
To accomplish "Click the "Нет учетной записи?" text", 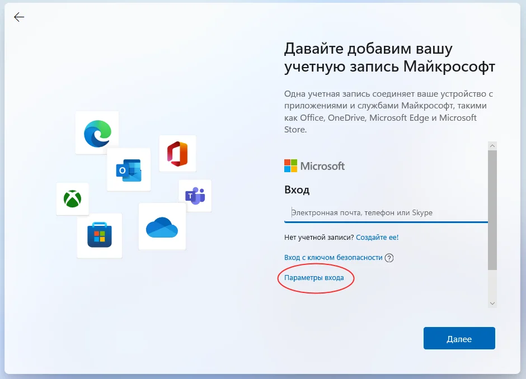I will coord(319,237).
